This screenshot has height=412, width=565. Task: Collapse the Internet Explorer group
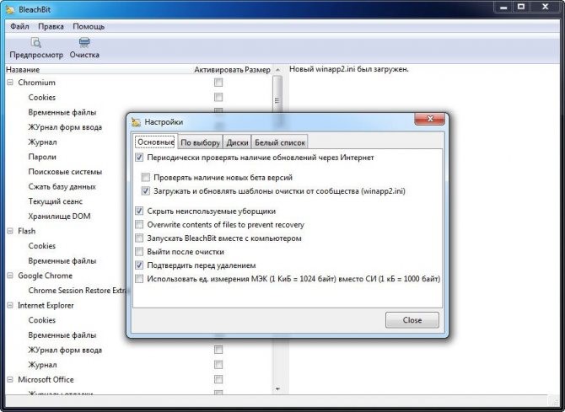10,305
